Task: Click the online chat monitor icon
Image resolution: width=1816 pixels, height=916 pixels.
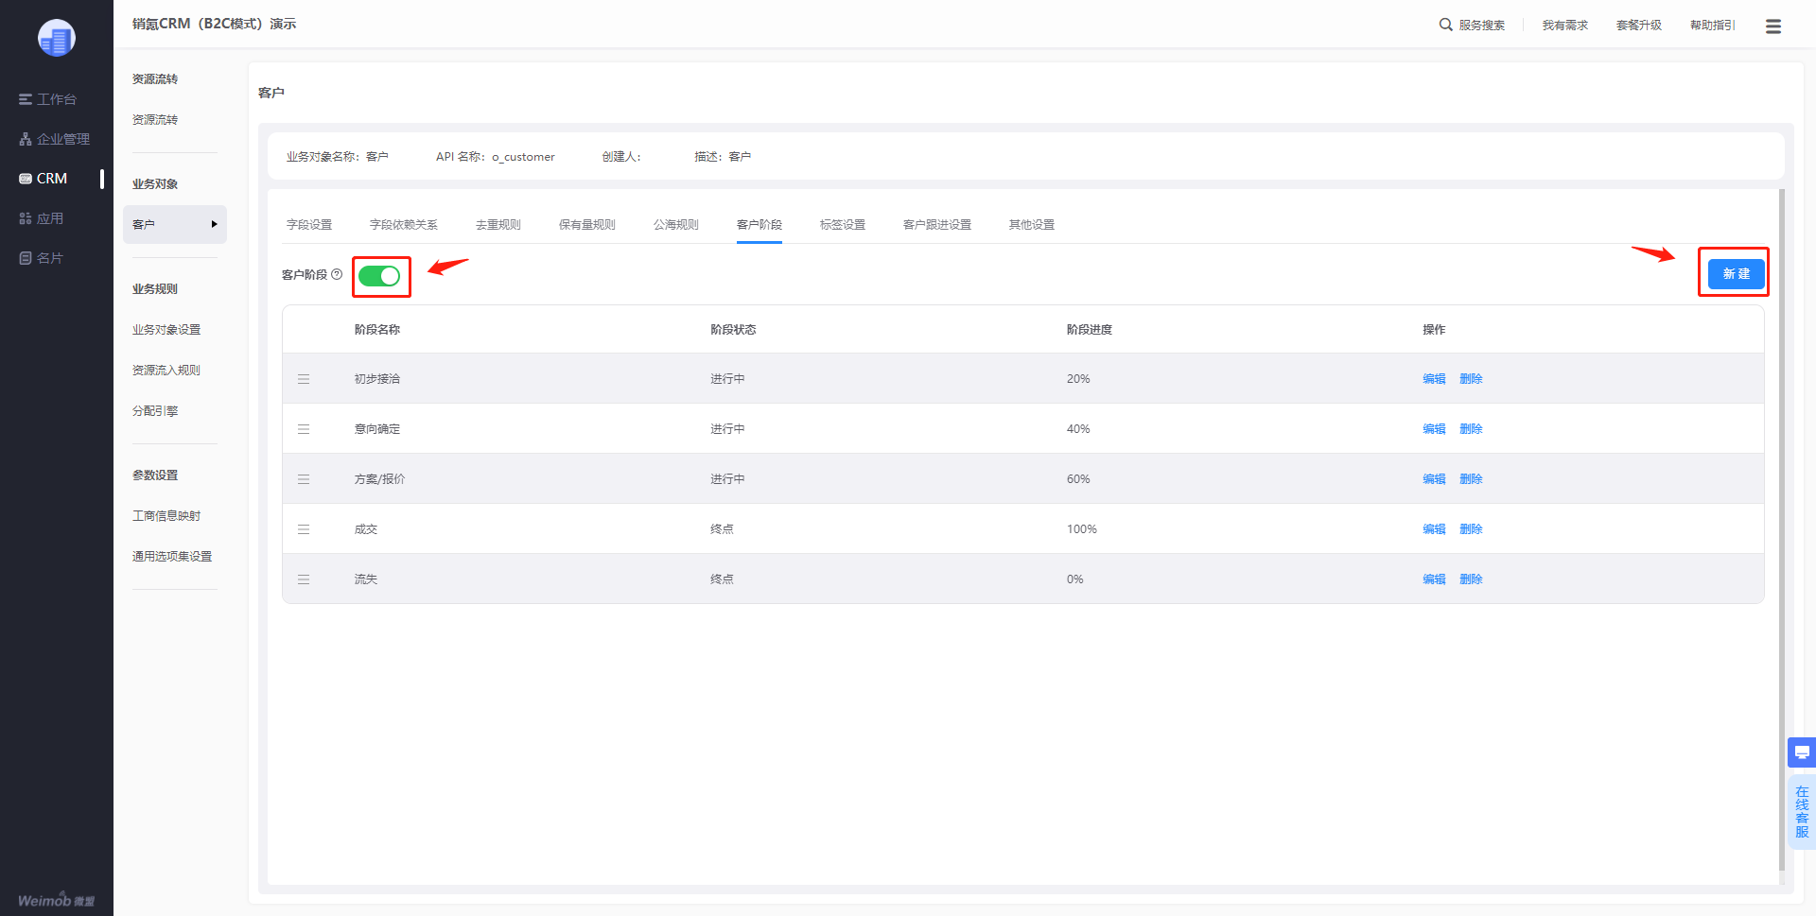Action: 1802,752
